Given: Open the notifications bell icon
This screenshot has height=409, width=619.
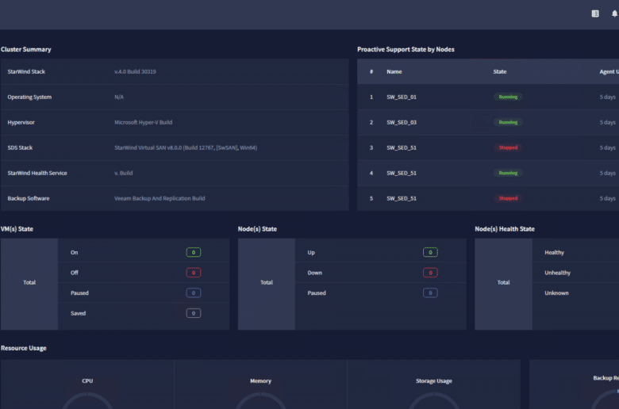Looking at the screenshot, I should tap(615, 13).
